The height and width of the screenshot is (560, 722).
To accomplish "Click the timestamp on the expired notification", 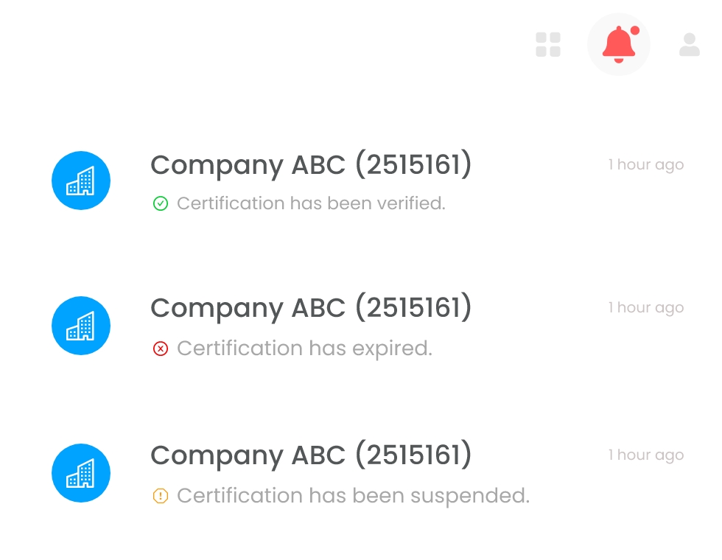I will 645,307.
